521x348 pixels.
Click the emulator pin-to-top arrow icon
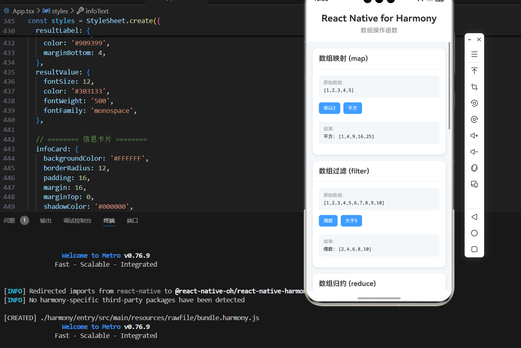click(474, 71)
